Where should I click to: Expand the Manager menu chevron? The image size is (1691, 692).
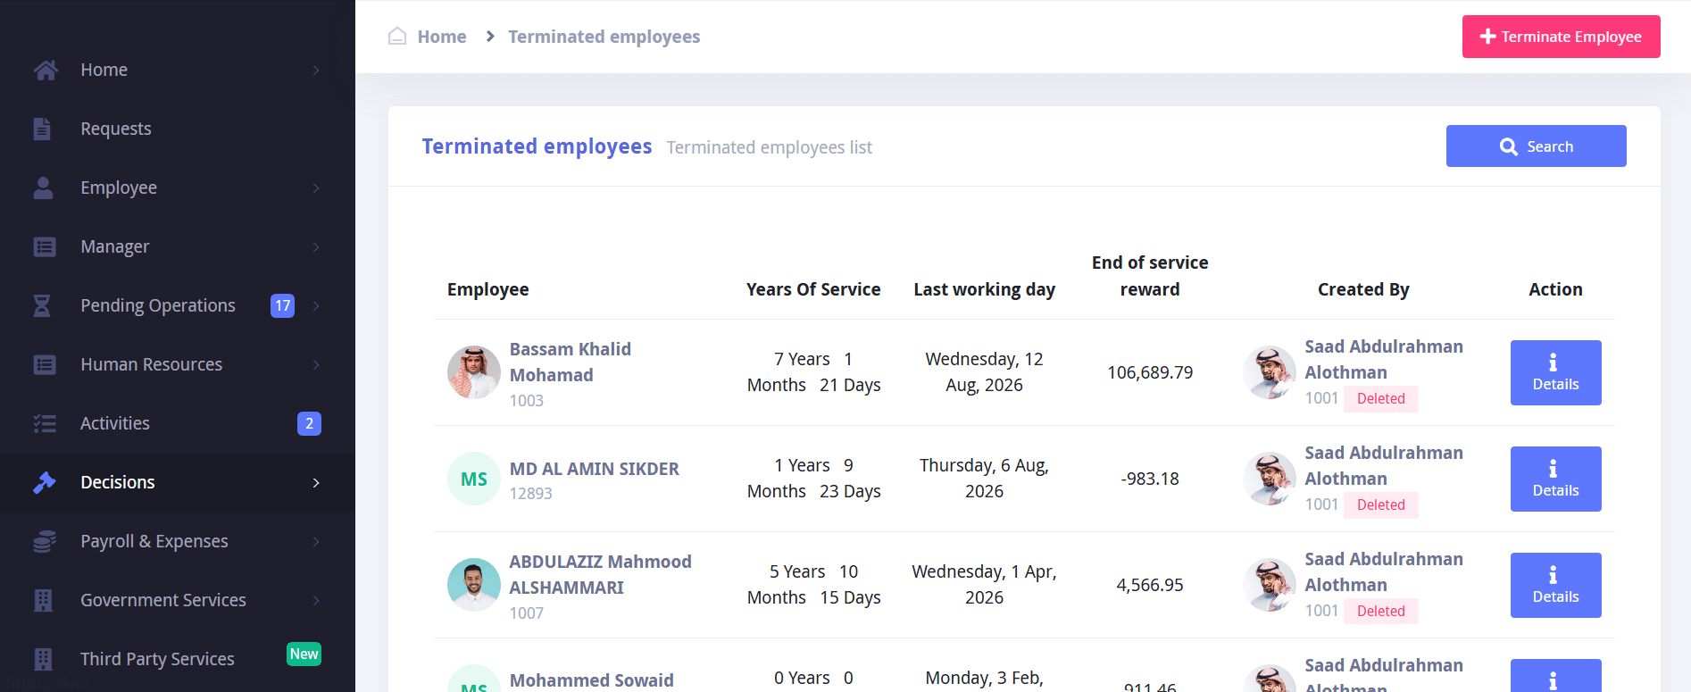pos(316,246)
